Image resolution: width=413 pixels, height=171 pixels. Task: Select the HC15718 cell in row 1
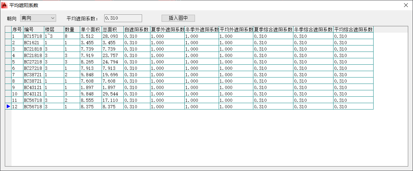pyautogui.click(x=33, y=36)
